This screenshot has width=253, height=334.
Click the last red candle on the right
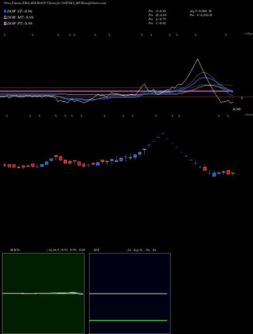pos(233,174)
